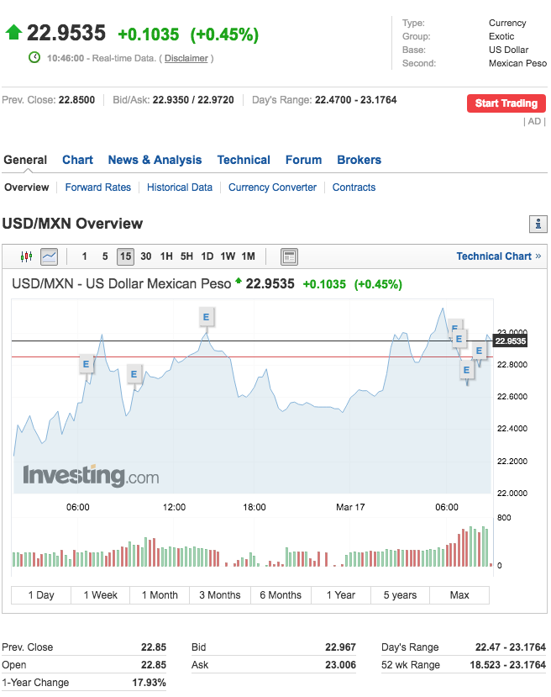This screenshot has width=551, height=697.
Task: Switch chart to 1H interval
Action: pos(166,256)
